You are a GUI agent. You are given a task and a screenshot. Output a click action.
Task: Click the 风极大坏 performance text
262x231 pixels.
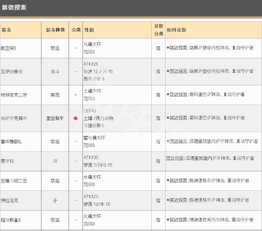click(x=92, y=44)
